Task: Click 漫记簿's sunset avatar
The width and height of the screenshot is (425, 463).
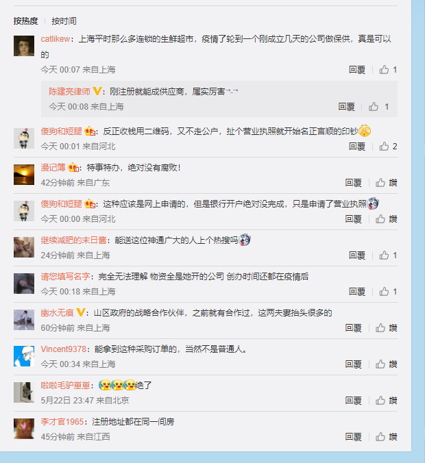Action: (x=24, y=175)
